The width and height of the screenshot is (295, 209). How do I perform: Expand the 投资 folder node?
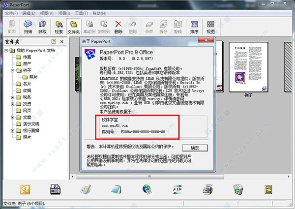tap(12, 104)
